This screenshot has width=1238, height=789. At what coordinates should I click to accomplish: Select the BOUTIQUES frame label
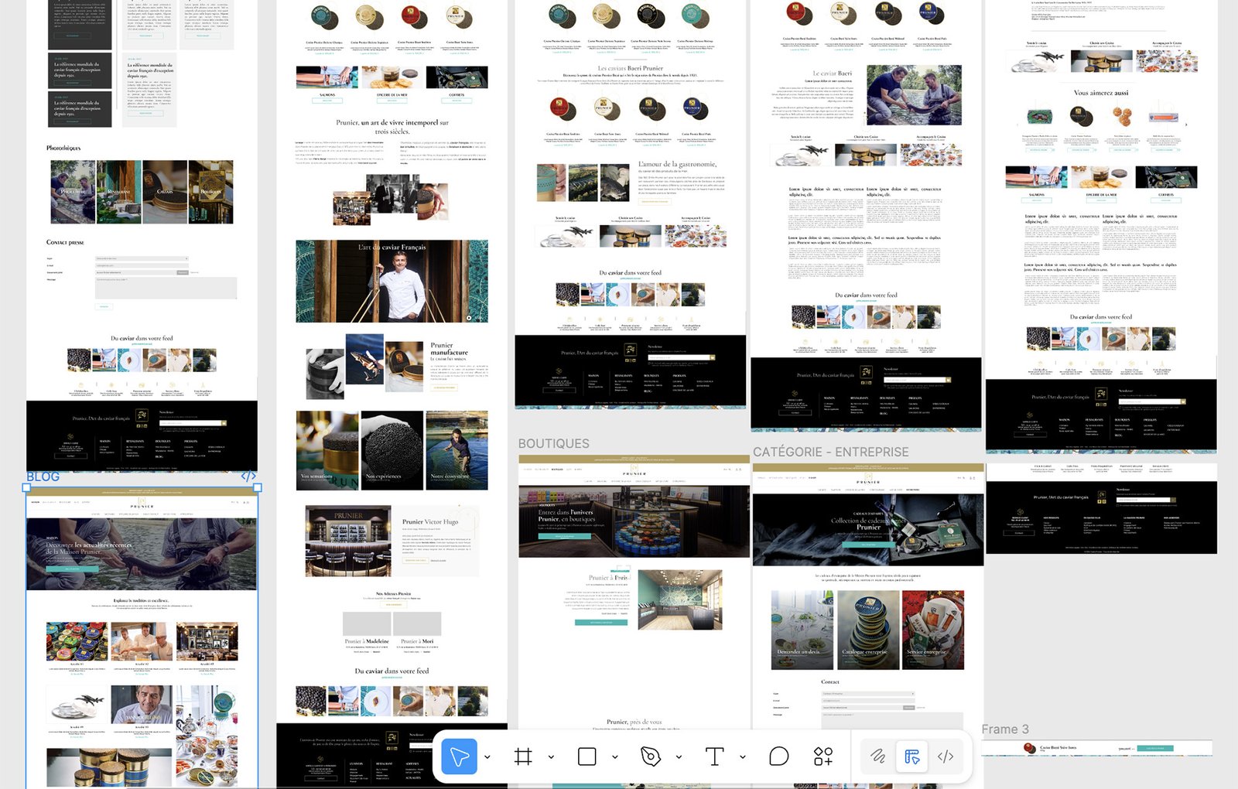tap(554, 443)
